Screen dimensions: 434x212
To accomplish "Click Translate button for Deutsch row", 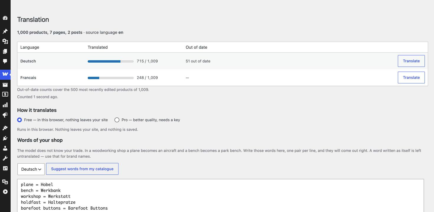I will tap(411, 61).
